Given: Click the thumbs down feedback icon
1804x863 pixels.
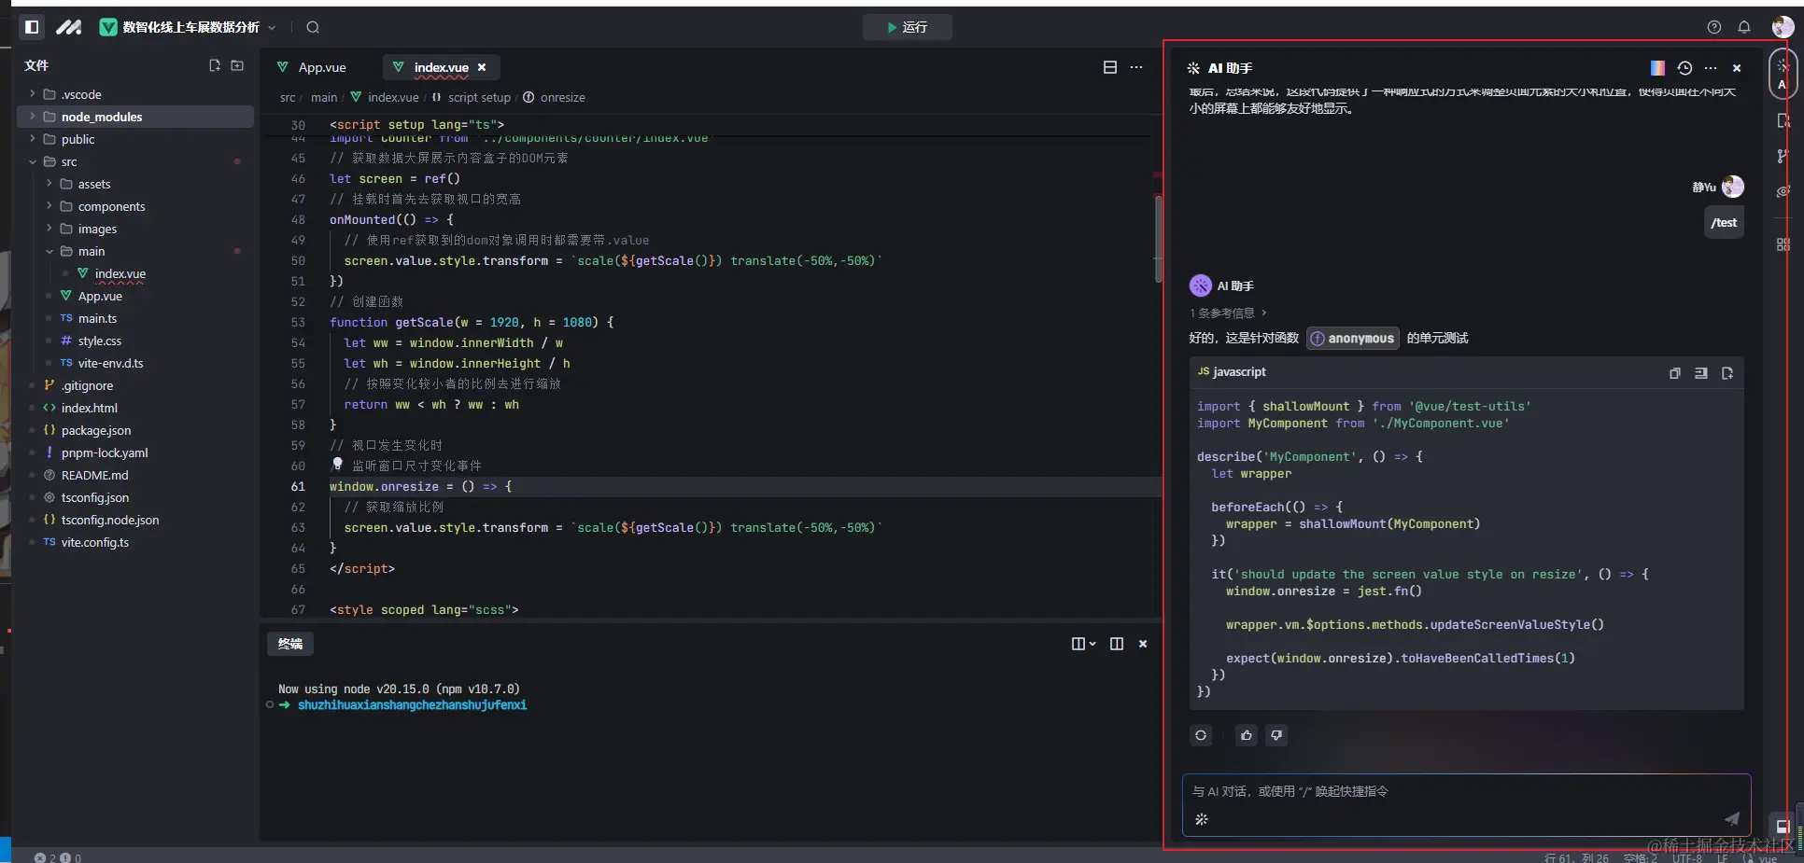Looking at the screenshot, I should pos(1276,735).
